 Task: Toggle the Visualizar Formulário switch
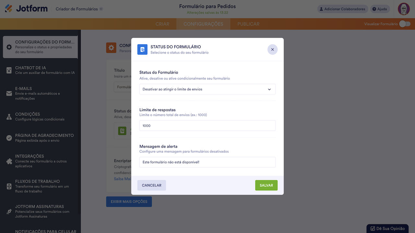[x=404, y=24]
